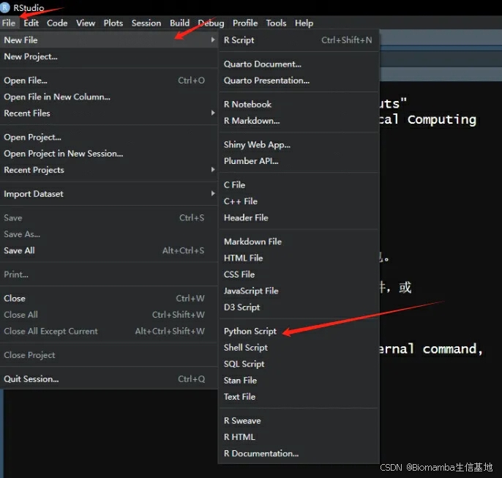Create a new R Markdown... file
This screenshot has height=478, width=502.
click(299, 121)
